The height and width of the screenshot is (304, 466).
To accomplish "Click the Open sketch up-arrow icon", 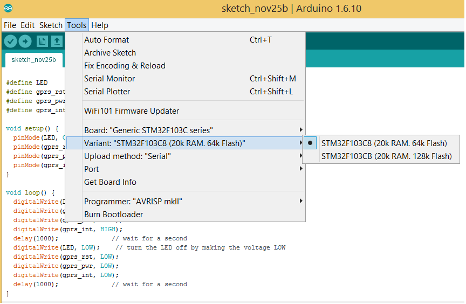I will tap(57, 41).
